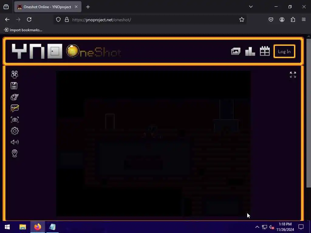Open the Firefox account icon

(282, 19)
